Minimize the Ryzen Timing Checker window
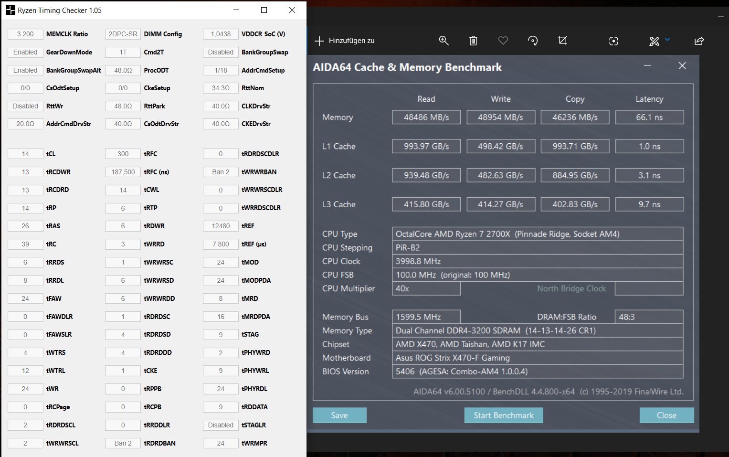 pyautogui.click(x=236, y=10)
